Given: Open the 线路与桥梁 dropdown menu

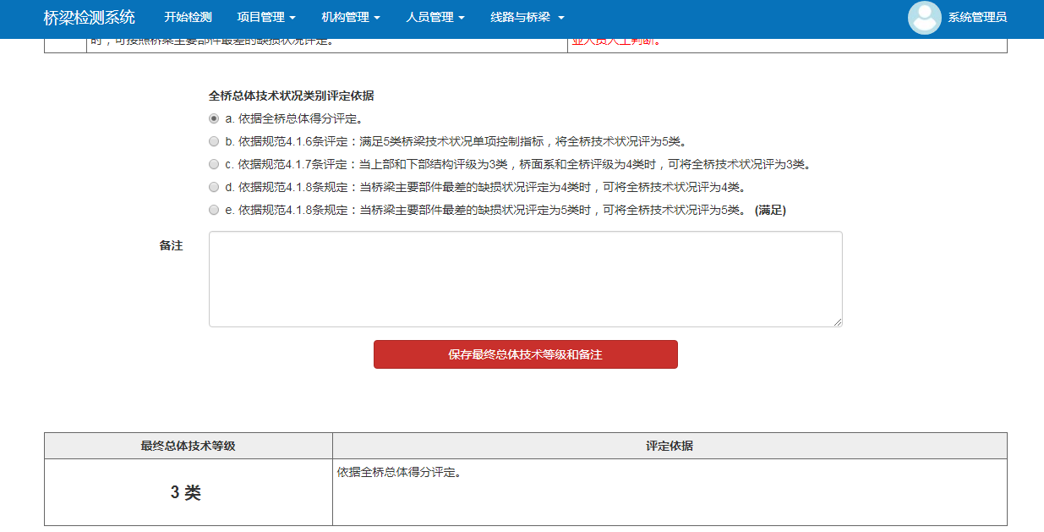Looking at the screenshot, I should coord(527,18).
